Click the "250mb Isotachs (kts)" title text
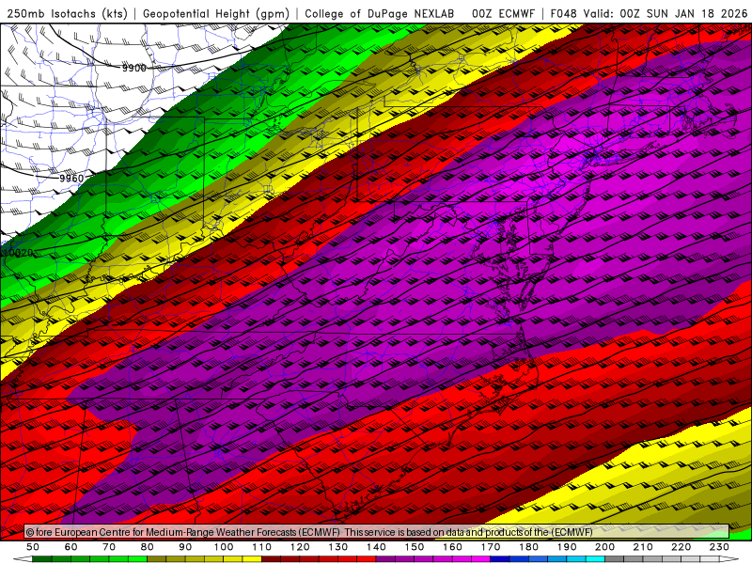Viewport: 752px width, 564px height. (x=67, y=13)
